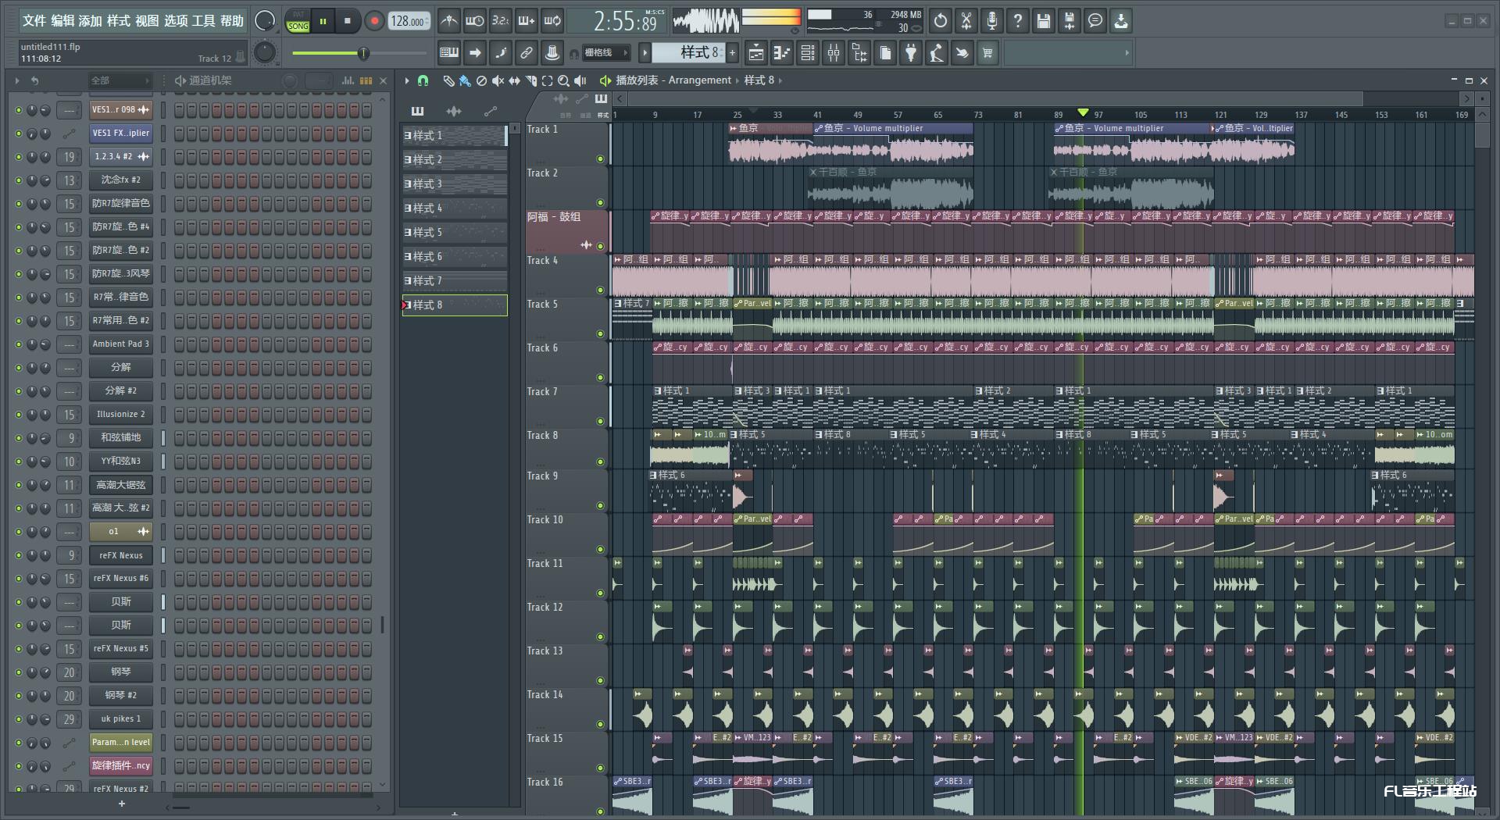The height and width of the screenshot is (820, 1500).
Task: Expand the playlist options menu arrow
Action: point(406,80)
